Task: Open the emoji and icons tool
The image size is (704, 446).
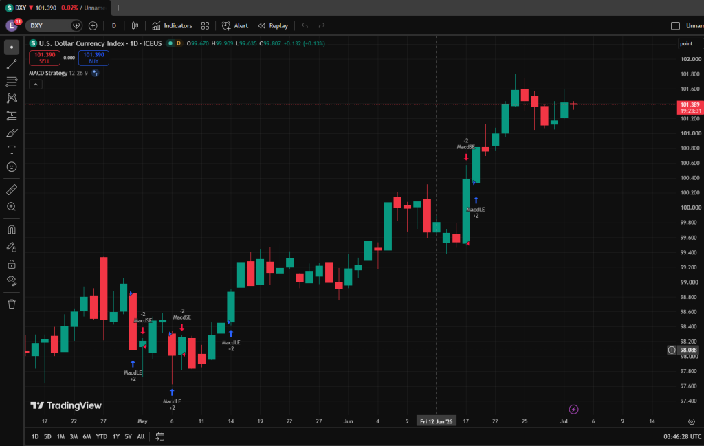Action: coord(12,167)
